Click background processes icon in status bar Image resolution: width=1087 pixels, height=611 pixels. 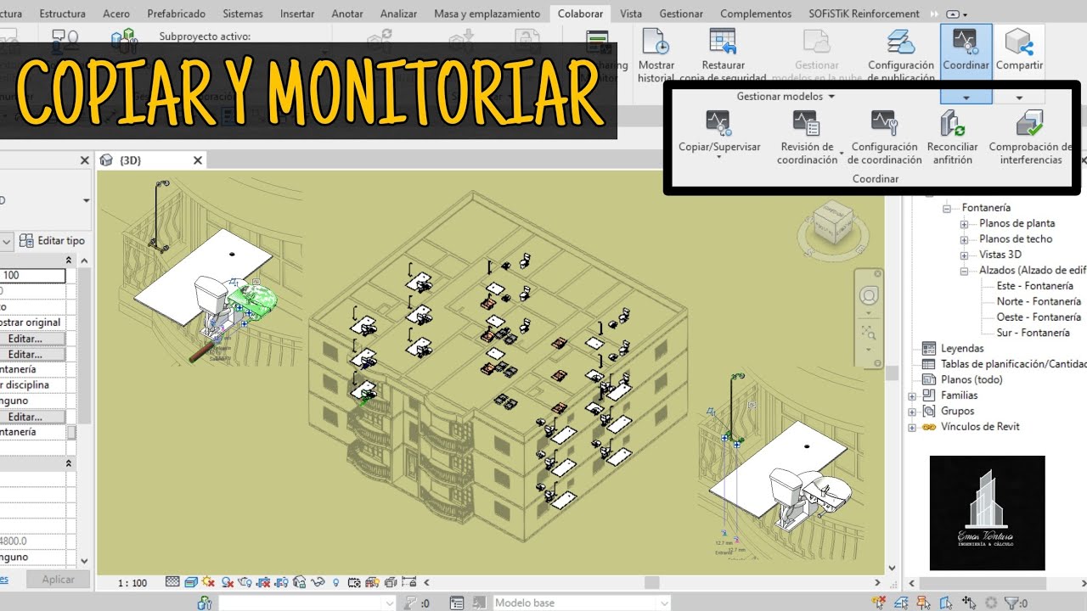point(991,603)
